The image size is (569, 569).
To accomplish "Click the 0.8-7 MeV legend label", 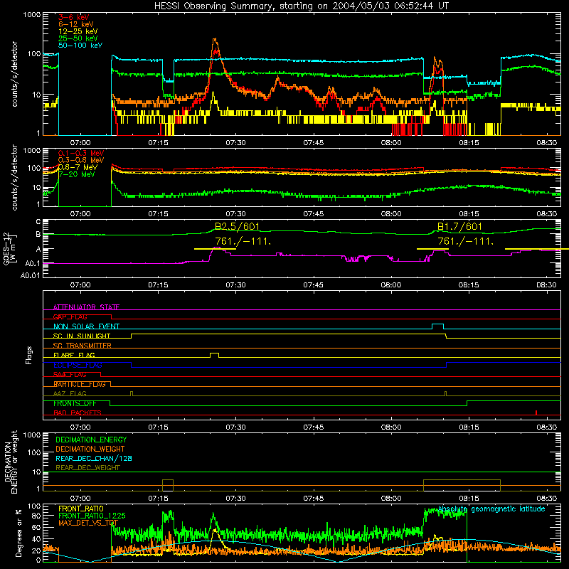I will point(78,167).
